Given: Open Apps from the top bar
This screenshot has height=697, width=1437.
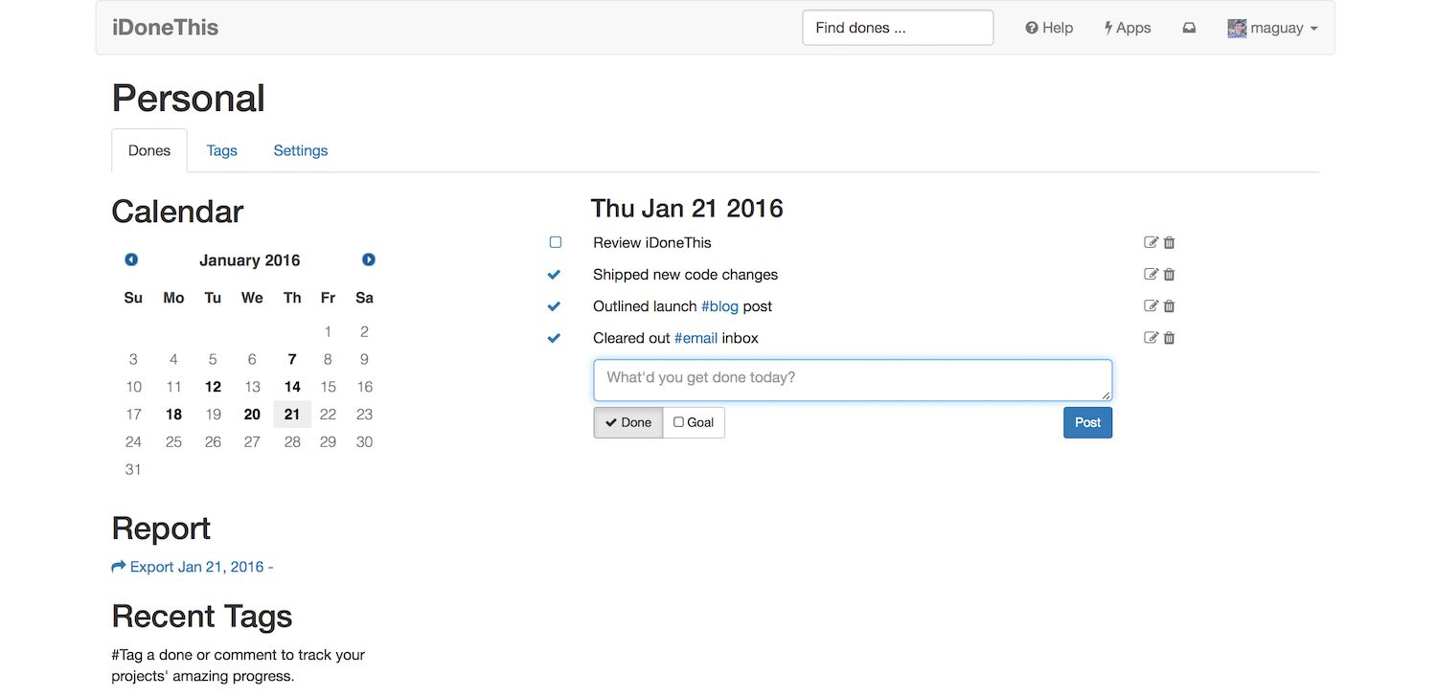Looking at the screenshot, I should point(1128,28).
